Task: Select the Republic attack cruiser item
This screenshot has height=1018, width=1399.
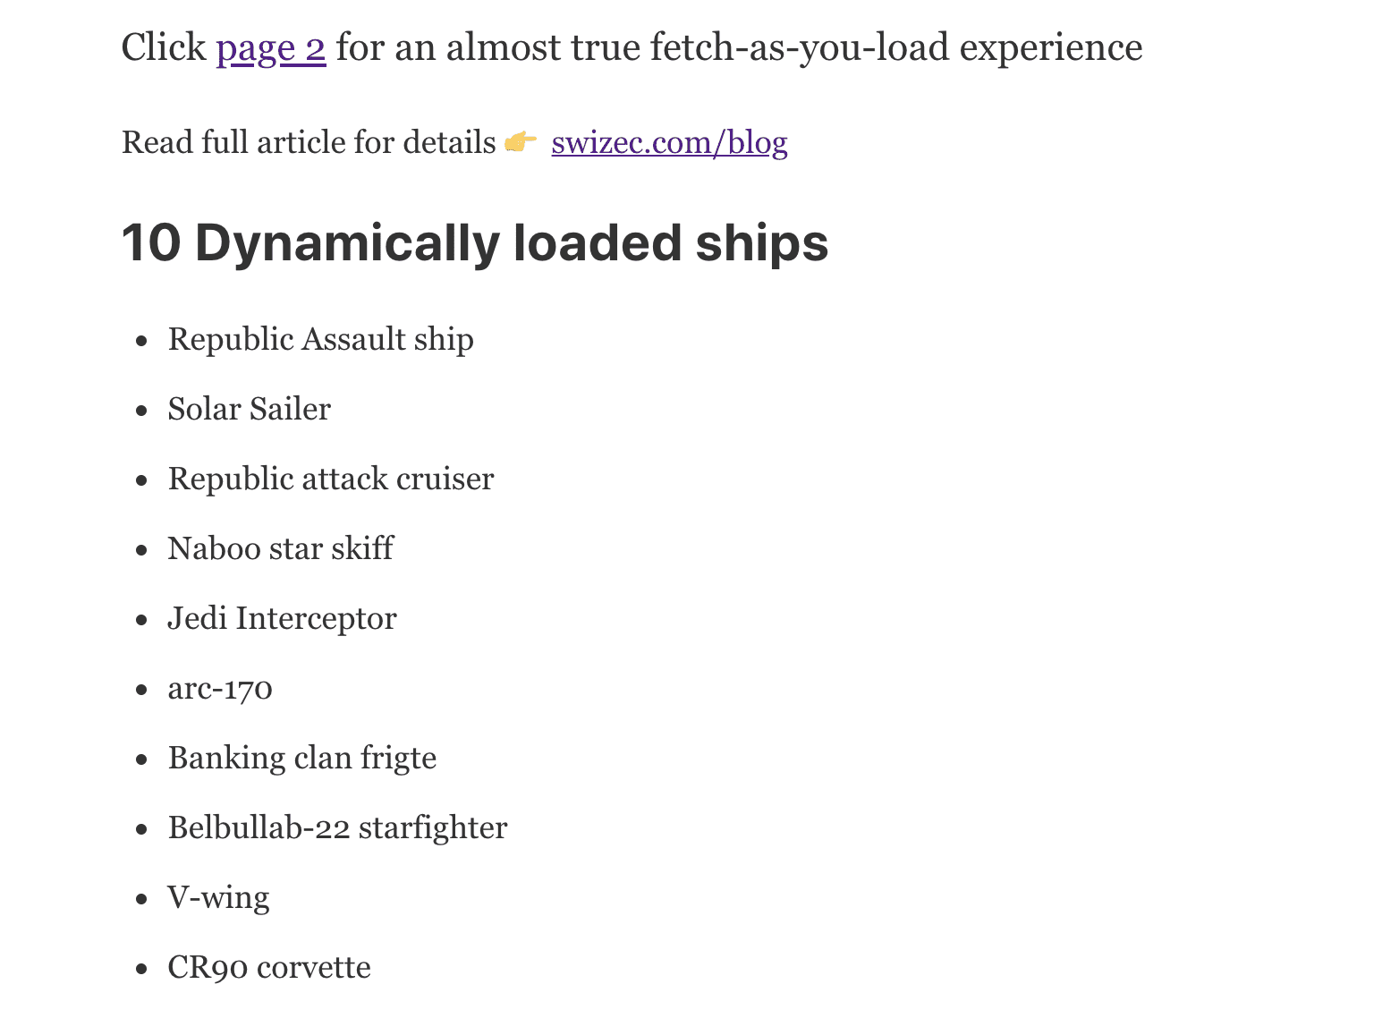Action: [x=330, y=479]
